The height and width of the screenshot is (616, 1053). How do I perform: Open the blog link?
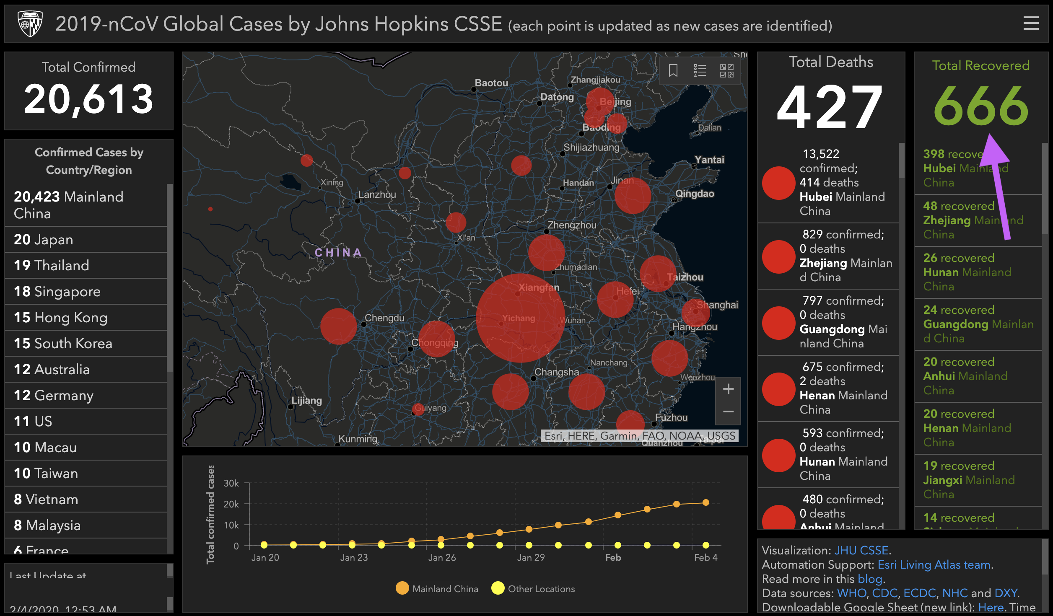pos(870,579)
